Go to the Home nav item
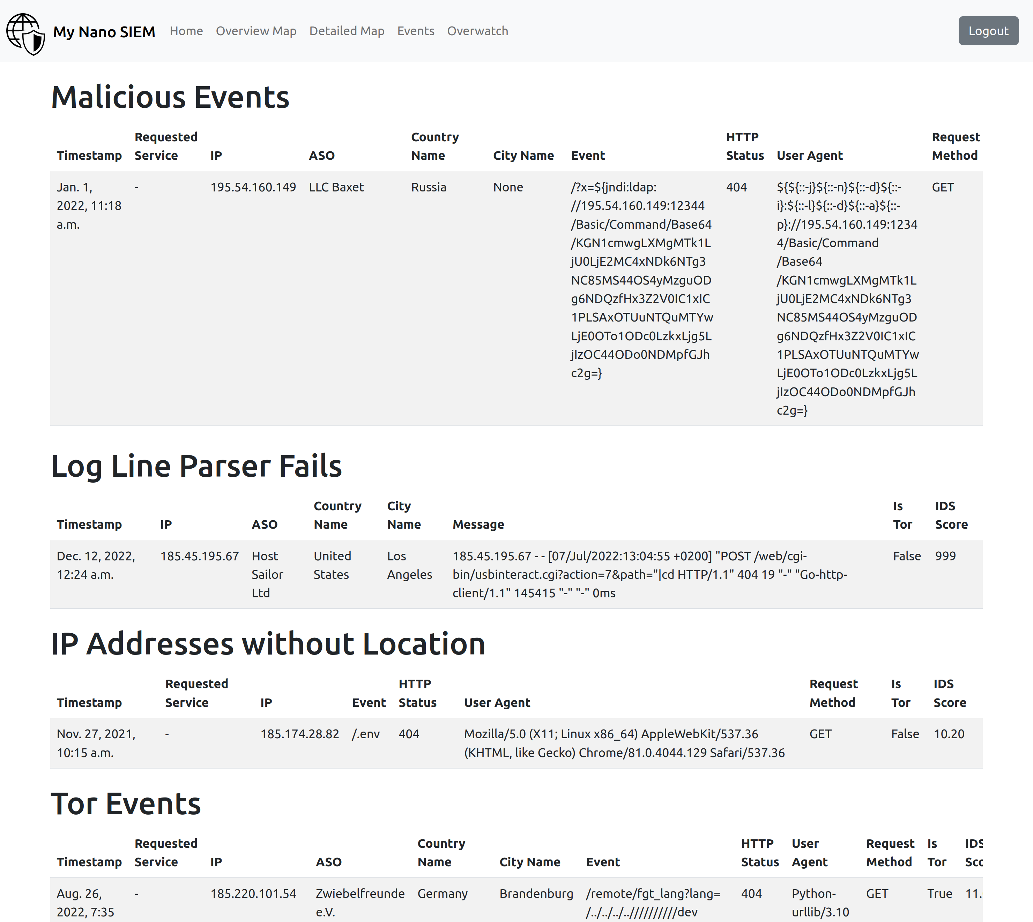This screenshot has width=1033, height=922. click(x=186, y=31)
